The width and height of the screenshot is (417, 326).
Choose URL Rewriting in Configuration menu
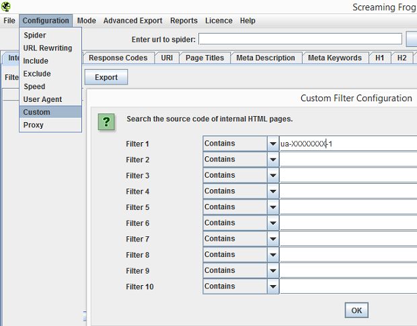(47, 48)
